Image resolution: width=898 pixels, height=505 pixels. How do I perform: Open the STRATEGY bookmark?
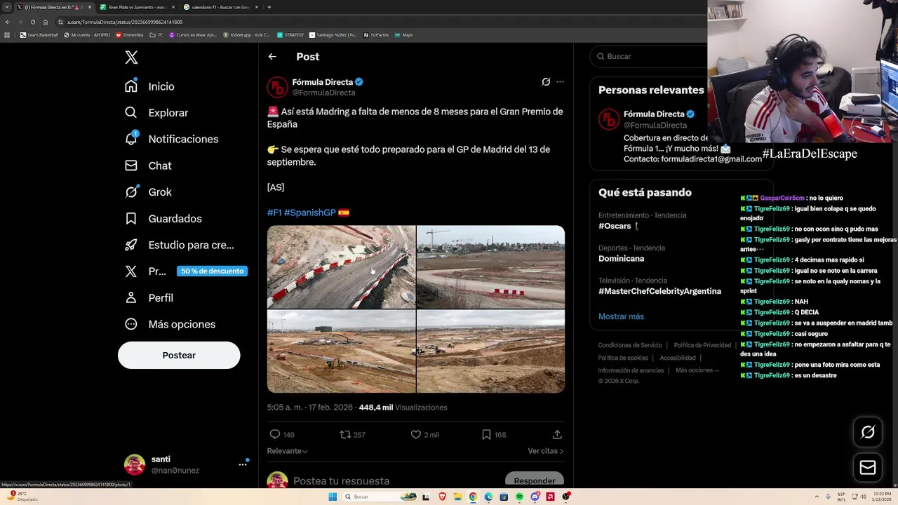pos(290,35)
